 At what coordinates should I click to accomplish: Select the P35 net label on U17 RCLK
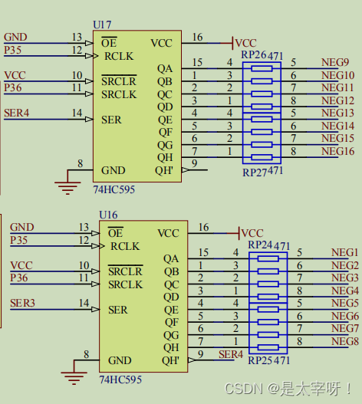coord(12,50)
